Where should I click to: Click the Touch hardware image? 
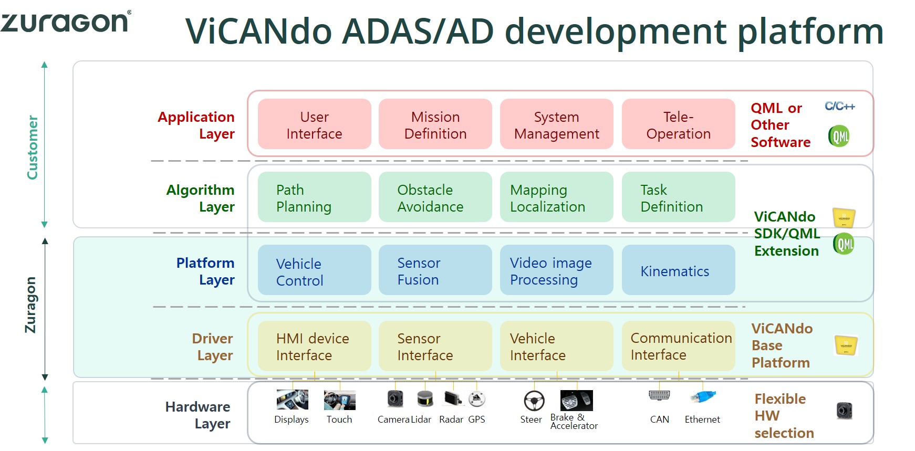(x=339, y=400)
